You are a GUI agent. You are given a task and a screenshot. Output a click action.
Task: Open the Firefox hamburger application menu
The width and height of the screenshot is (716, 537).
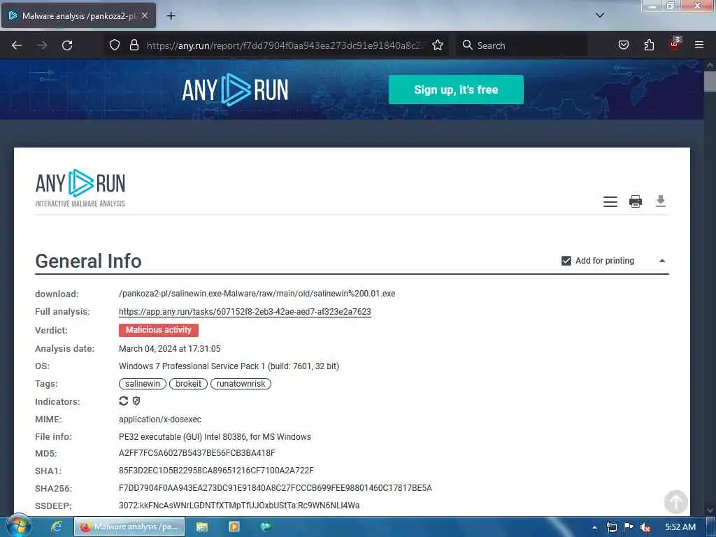[699, 45]
